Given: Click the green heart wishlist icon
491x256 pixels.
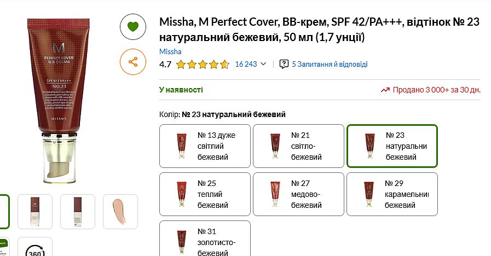Looking at the screenshot, I should [133, 26].
